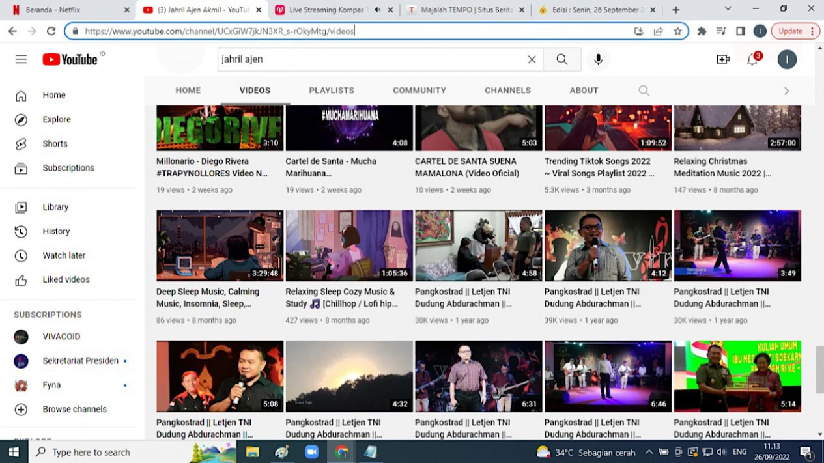Open the account avatar in YouTube header
The height and width of the screenshot is (463, 824).
click(x=787, y=59)
